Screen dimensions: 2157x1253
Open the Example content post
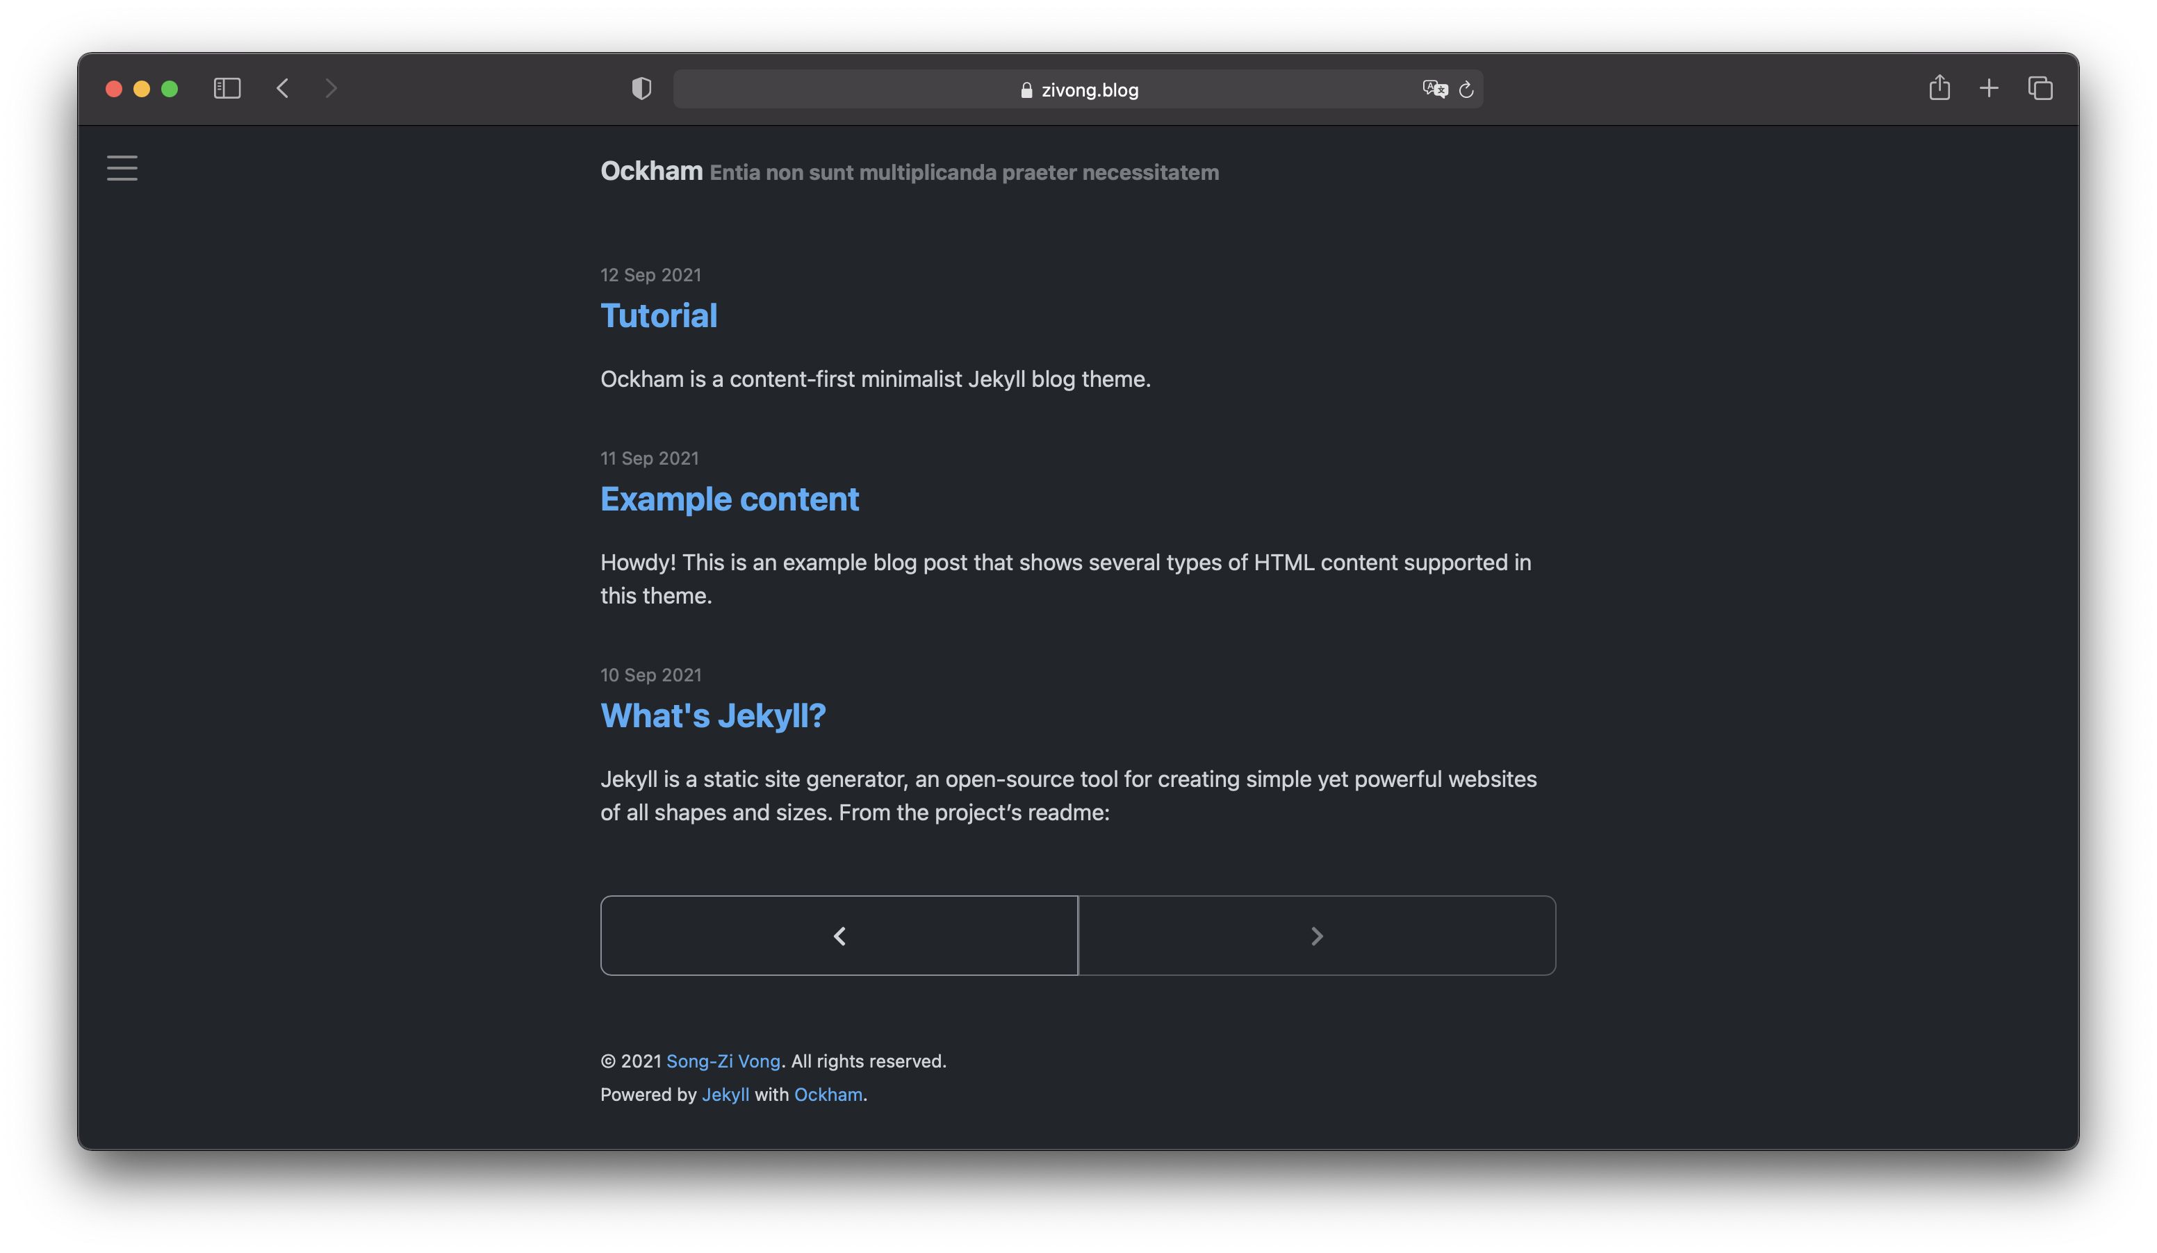(729, 499)
